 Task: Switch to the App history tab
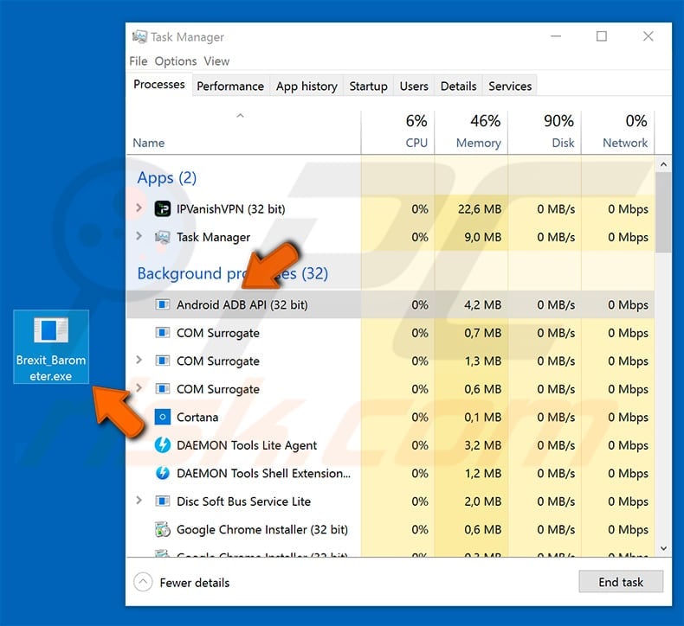point(307,86)
